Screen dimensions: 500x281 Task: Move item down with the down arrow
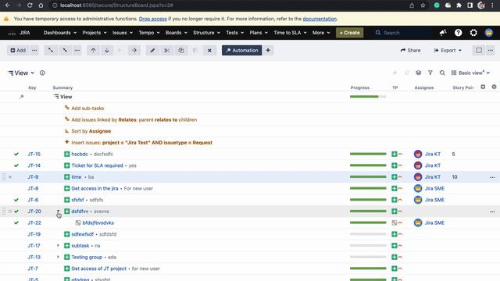coord(107,50)
